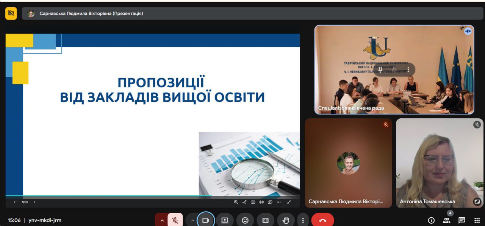
Task: Open the chat with everyone
Action: click(x=462, y=220)
